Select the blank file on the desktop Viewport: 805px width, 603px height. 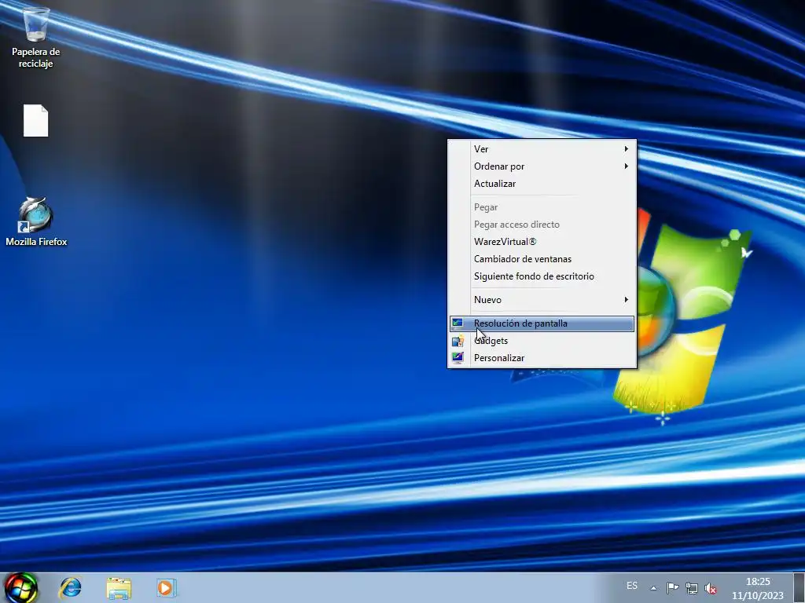(36, 121)
